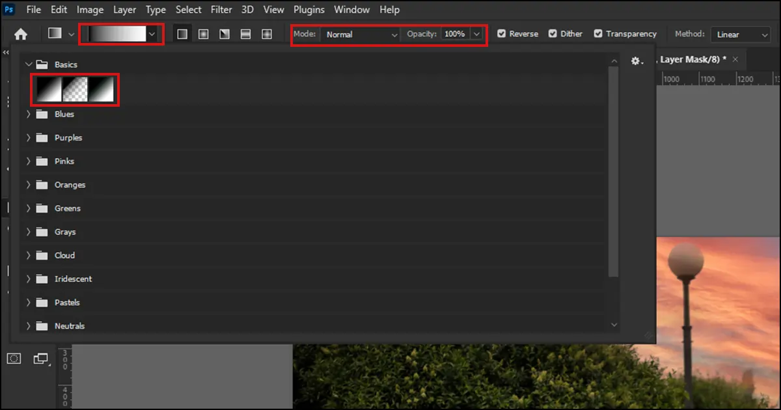Choose the Foreground to Transparent gradient swatch
The height and width of the screenshot is (410, 781).
click(75, 89)
